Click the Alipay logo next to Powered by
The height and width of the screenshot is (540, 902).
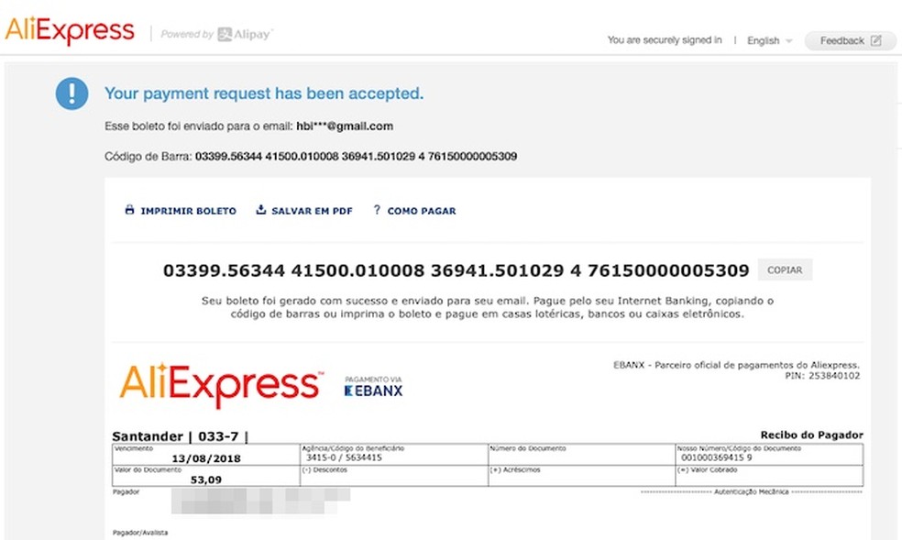[244, 32]
